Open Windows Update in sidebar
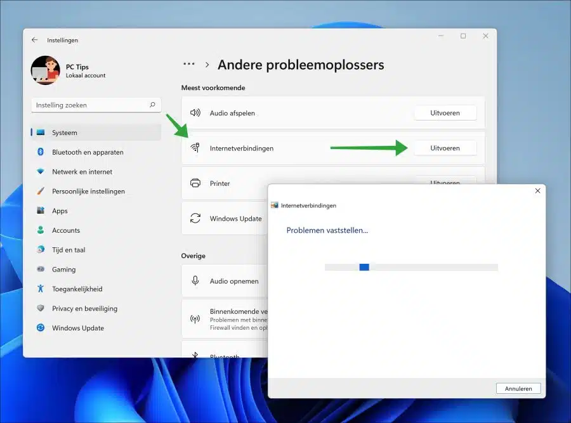Viewport: 571px width, 423px height. tap(96, 328)
